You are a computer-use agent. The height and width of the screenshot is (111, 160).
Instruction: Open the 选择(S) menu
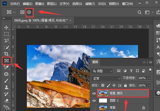[77, 4]
